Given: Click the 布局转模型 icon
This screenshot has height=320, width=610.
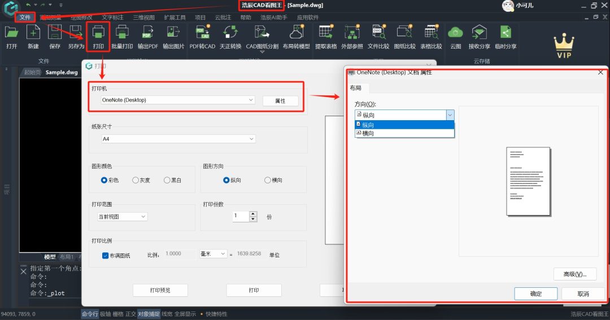Looking at the screenshot, I should tap(297, 32).
